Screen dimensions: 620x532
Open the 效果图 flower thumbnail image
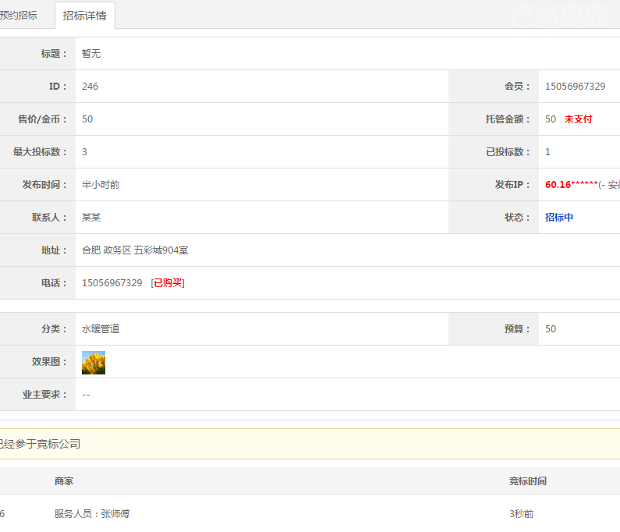pyautogui.click(x=94, y=362)
